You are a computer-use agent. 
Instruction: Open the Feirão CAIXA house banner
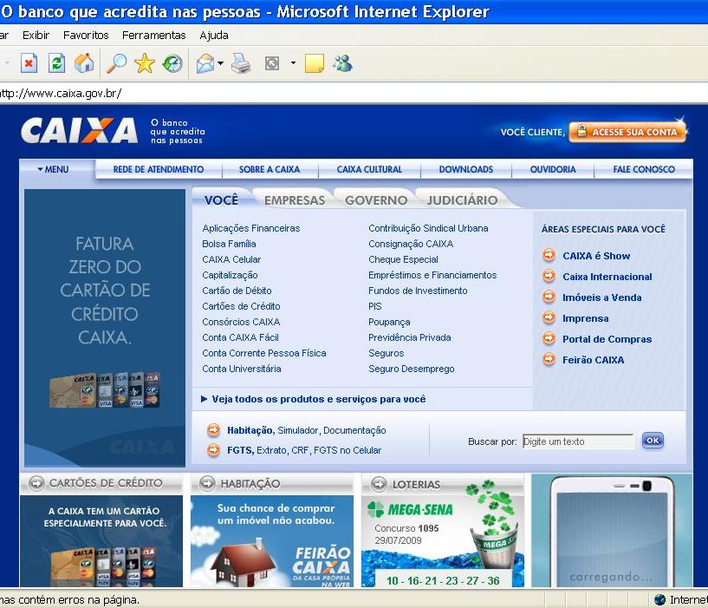pos(272,541)
